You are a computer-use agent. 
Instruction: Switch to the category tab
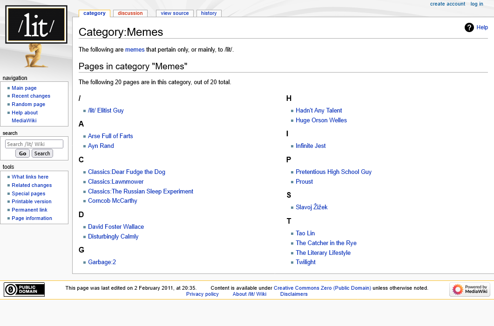95,13
